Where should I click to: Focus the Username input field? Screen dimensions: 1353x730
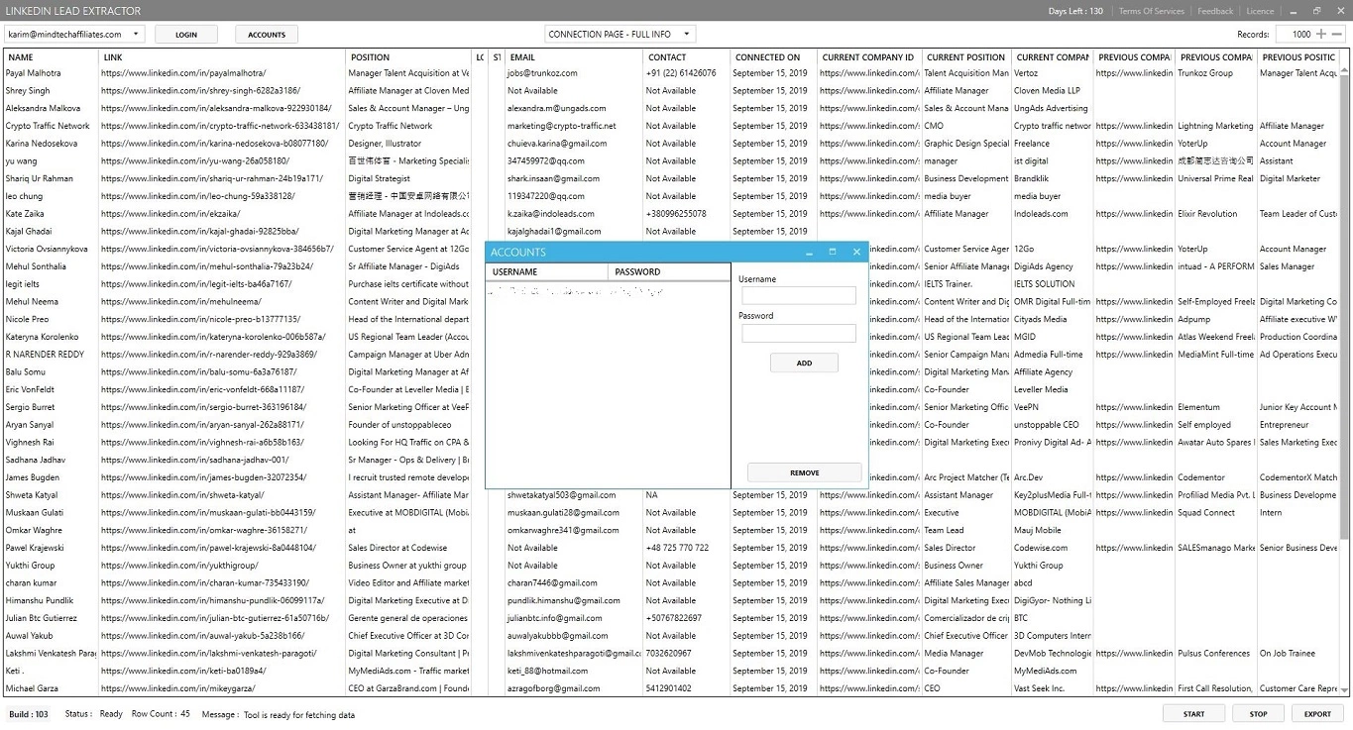[799, 296]
